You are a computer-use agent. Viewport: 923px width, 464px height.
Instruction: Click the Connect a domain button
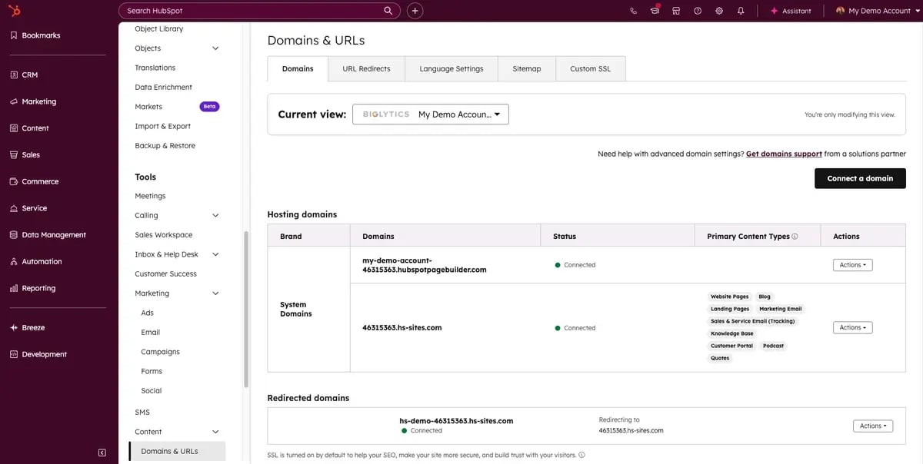pos(860,178)
